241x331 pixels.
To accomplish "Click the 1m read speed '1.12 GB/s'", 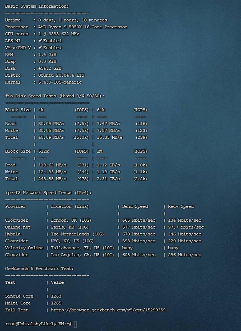I will [x=108, y=165].
